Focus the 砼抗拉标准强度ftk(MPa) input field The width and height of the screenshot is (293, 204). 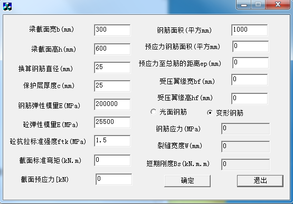[x=112, y=141]
